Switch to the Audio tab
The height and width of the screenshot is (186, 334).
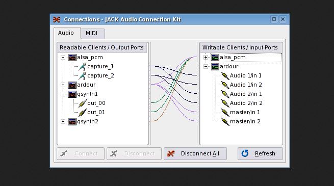[67, 33]
